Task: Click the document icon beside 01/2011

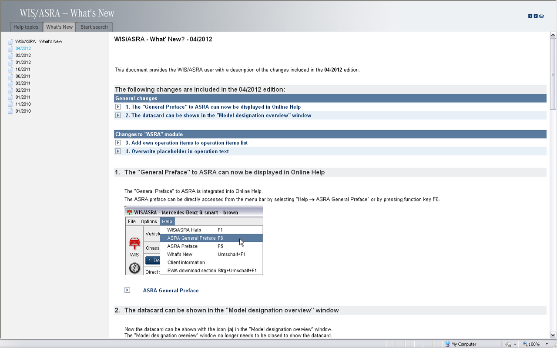Action: point(10,97)
